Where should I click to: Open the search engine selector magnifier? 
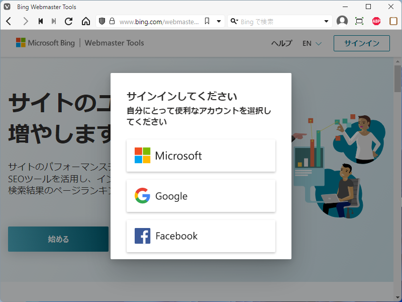pos(234,21)
